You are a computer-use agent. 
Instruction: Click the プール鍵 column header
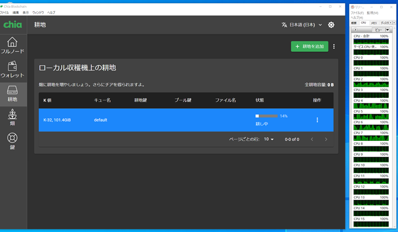pos(183,100)
